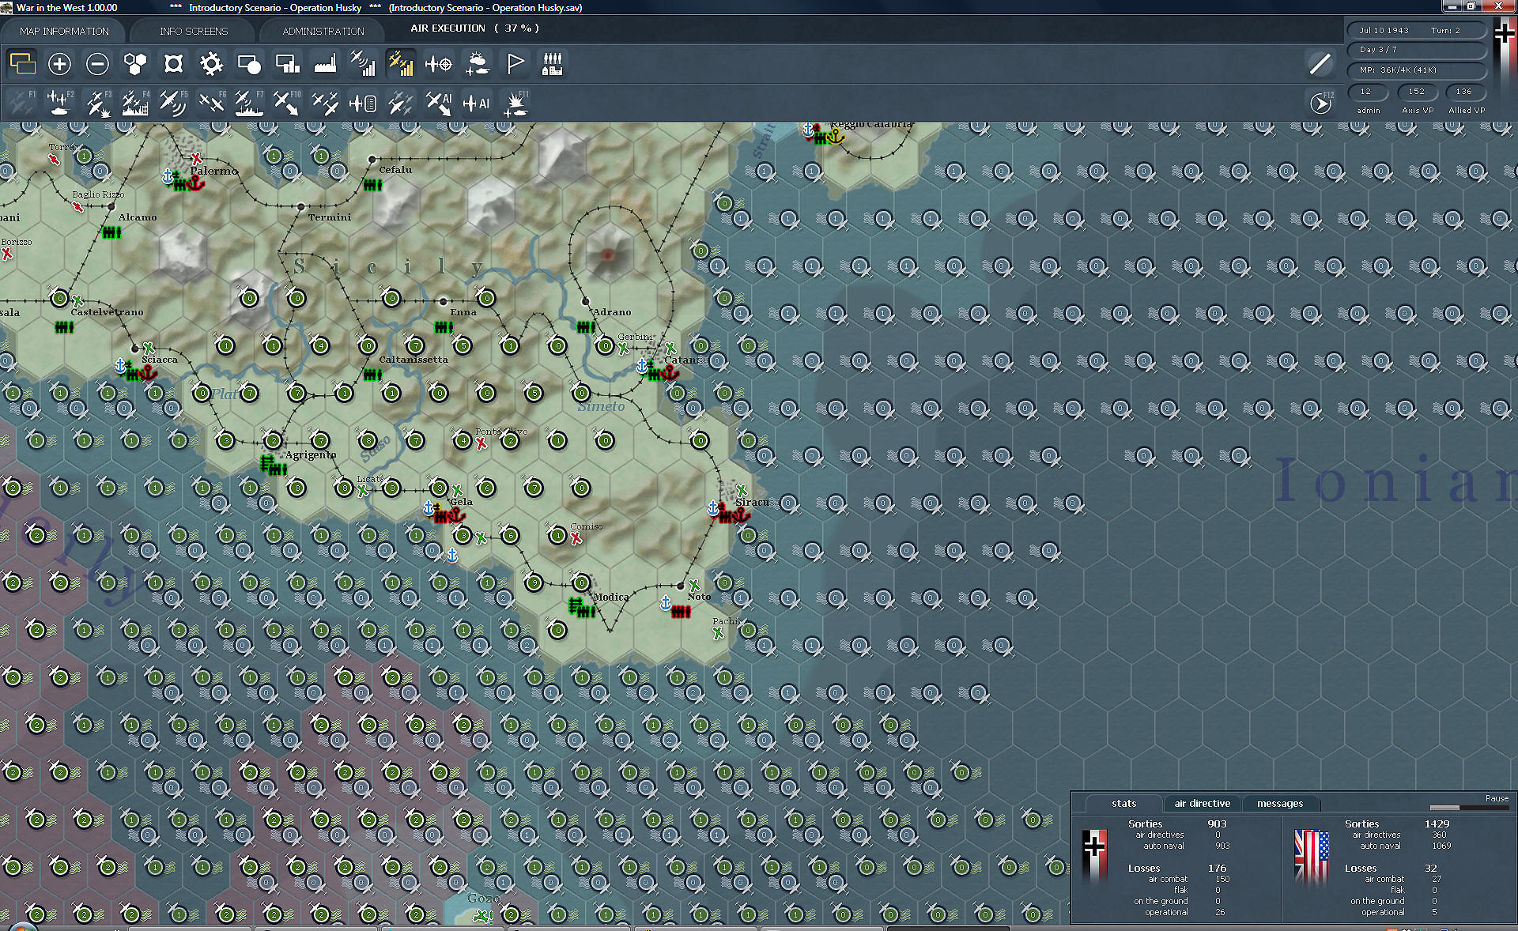
Task: Toggle the white air recon level icon
Action: click(x=363, y=64)
